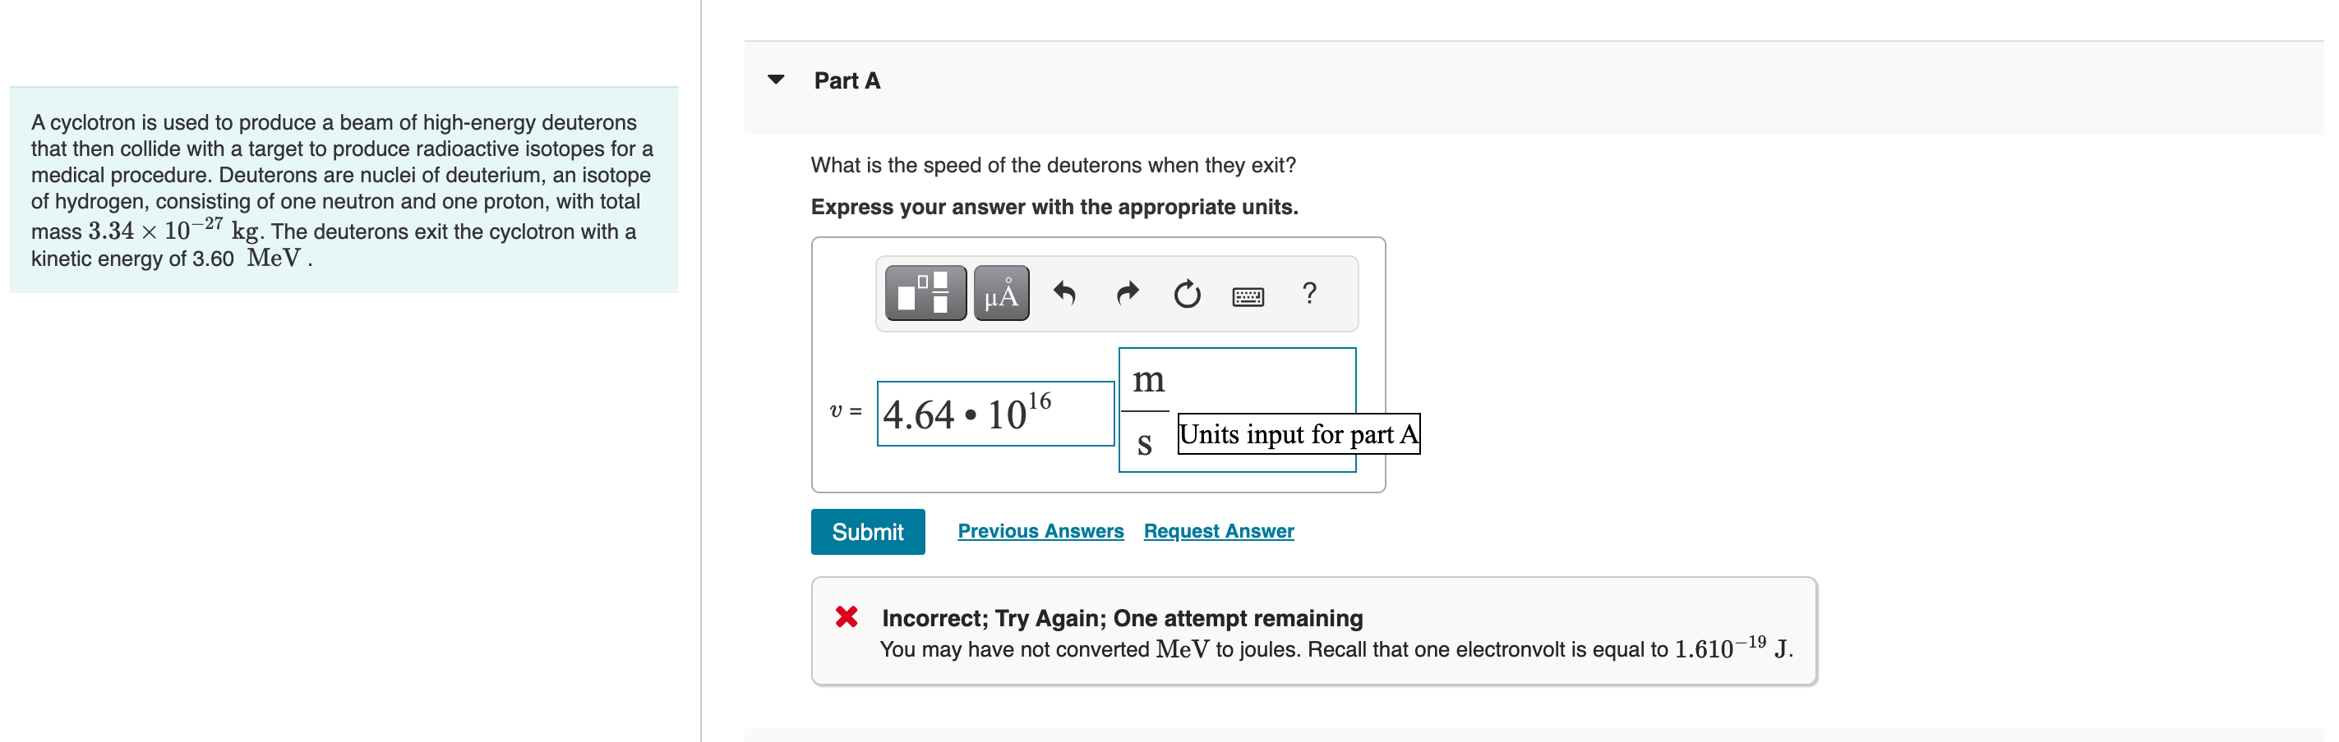This screenshot has width=2339, height=742.
Task: Open the µÅ symbols palette
Action: 1002,293
